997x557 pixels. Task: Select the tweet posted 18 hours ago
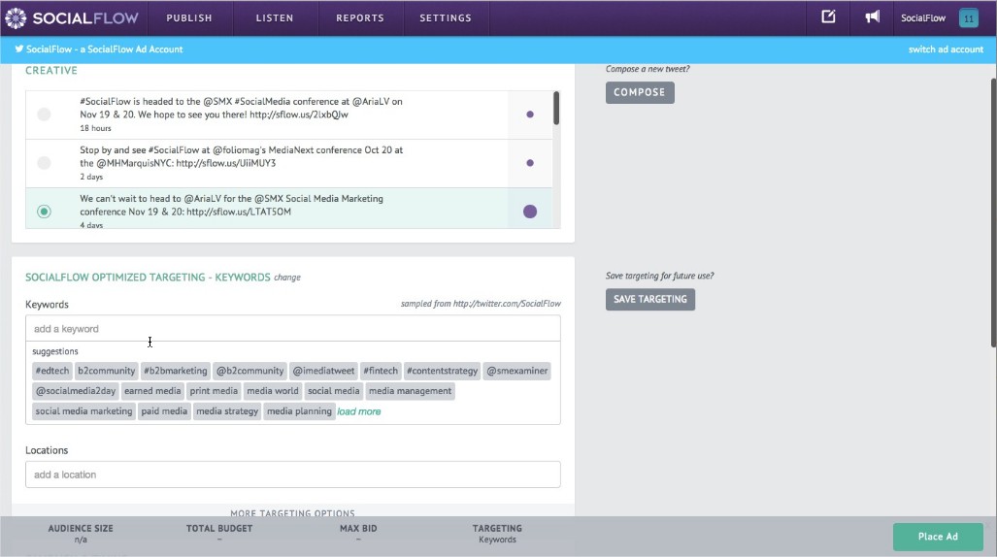(x=44, y=115)
